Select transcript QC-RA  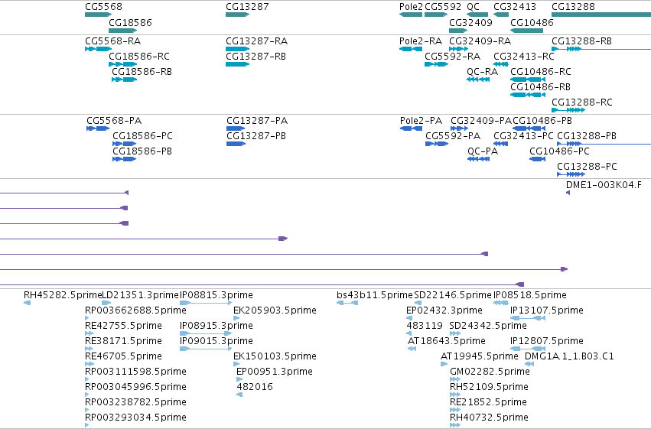point(478,80)
